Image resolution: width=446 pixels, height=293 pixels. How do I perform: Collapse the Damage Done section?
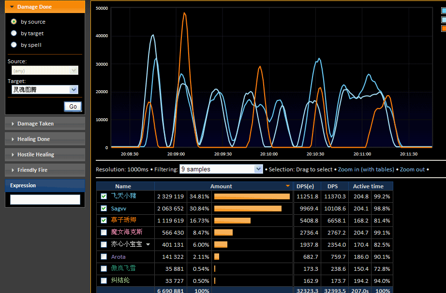click(x=45, y=7)
